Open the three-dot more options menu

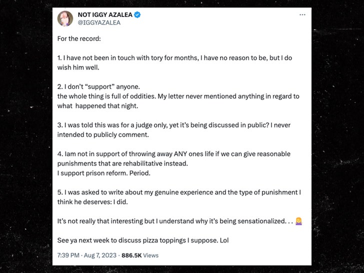302,15
